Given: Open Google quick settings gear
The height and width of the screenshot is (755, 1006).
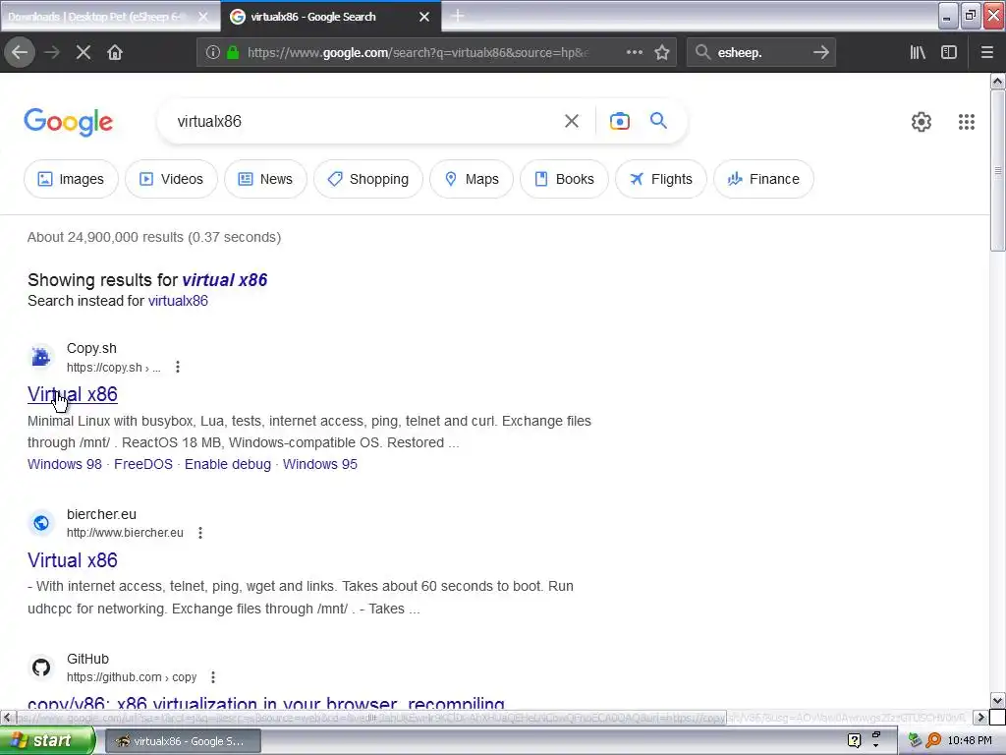Looking at the screenshot, I should 922,121.
